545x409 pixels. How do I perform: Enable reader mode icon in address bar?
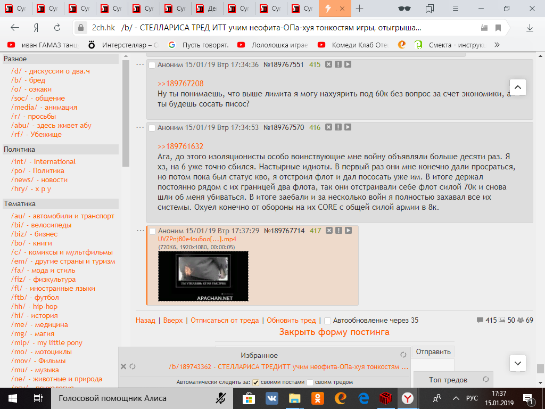[484, 28]
